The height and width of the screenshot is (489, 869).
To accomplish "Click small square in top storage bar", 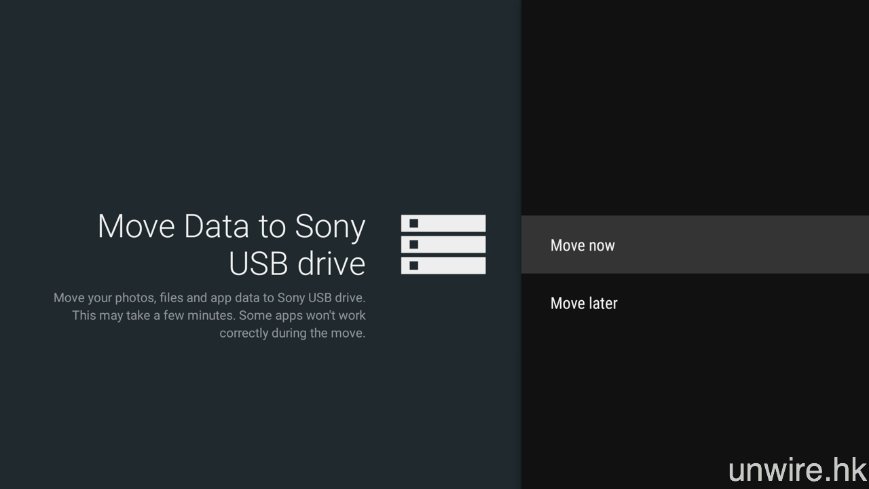I will (413, 223).
